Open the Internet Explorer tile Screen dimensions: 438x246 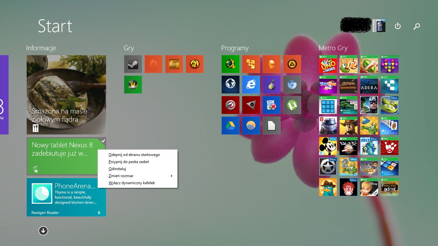251,85
